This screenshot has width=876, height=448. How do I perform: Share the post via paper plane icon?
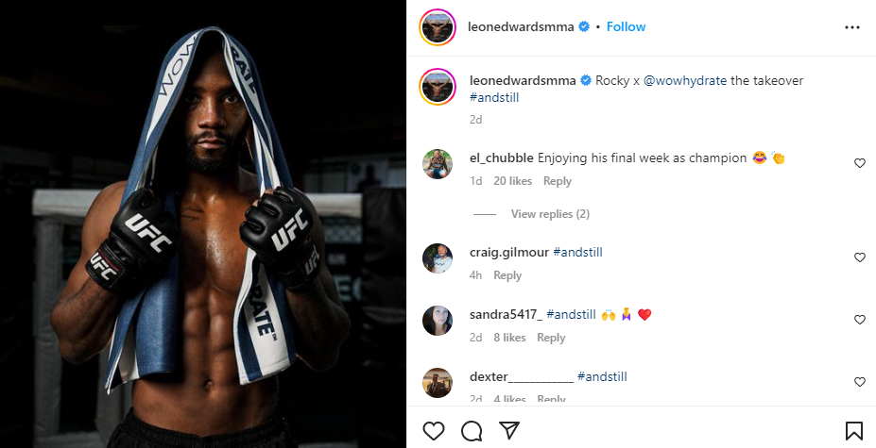pyautogui.click(x=509, y=431)
